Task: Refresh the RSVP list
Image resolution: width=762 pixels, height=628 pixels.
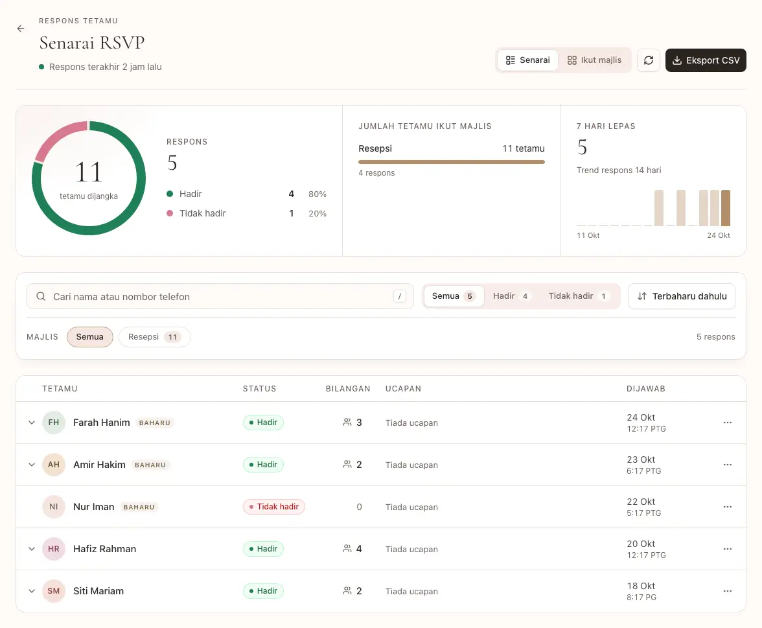Action: click(x=648, y=60)
